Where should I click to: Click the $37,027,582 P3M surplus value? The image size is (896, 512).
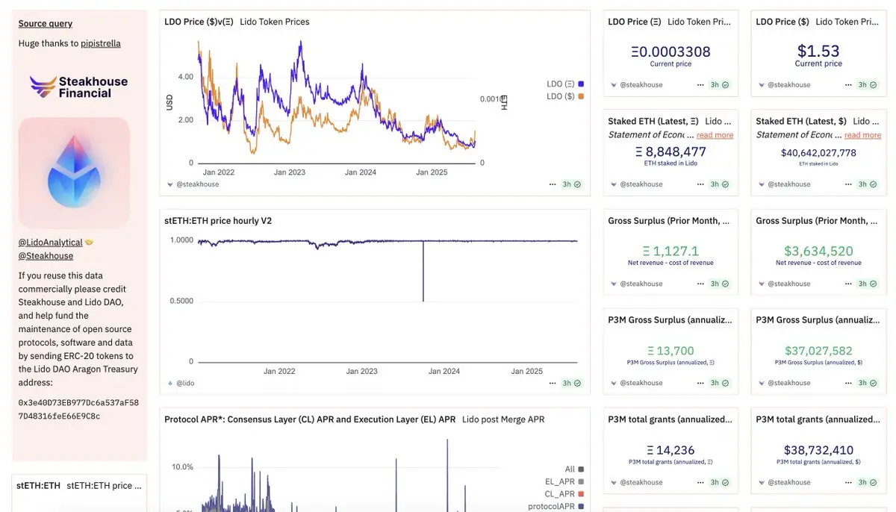point(818,351)
